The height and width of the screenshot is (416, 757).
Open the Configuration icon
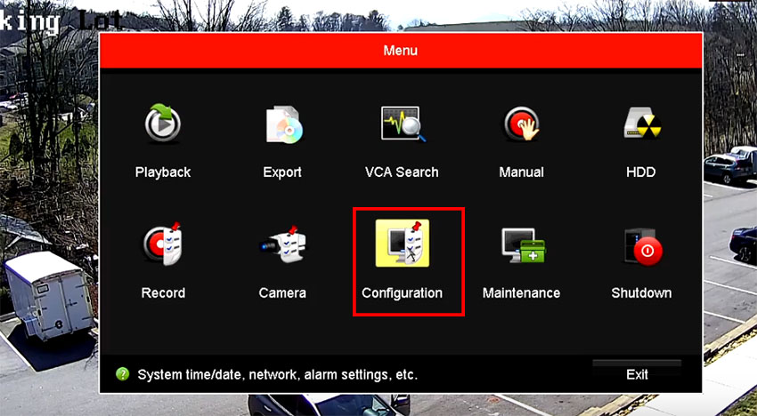pos(403,243)
